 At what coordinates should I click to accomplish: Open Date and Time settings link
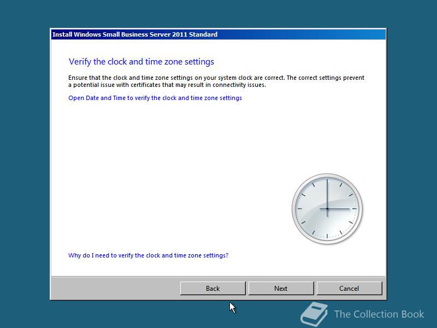[x=155, y=98]
